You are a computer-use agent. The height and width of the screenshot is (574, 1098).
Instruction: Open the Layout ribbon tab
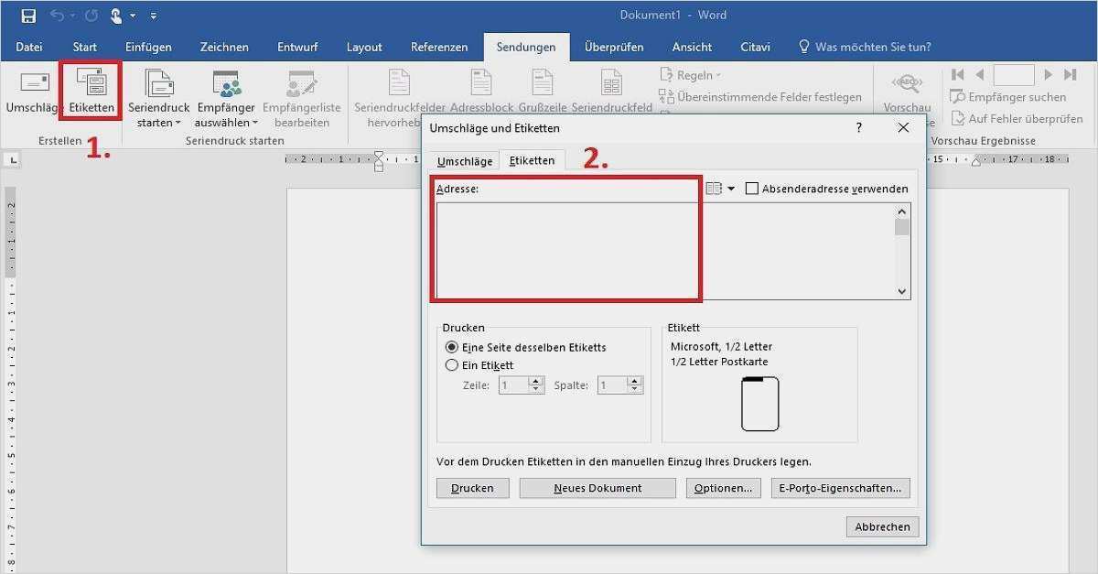tap(364, 47)
